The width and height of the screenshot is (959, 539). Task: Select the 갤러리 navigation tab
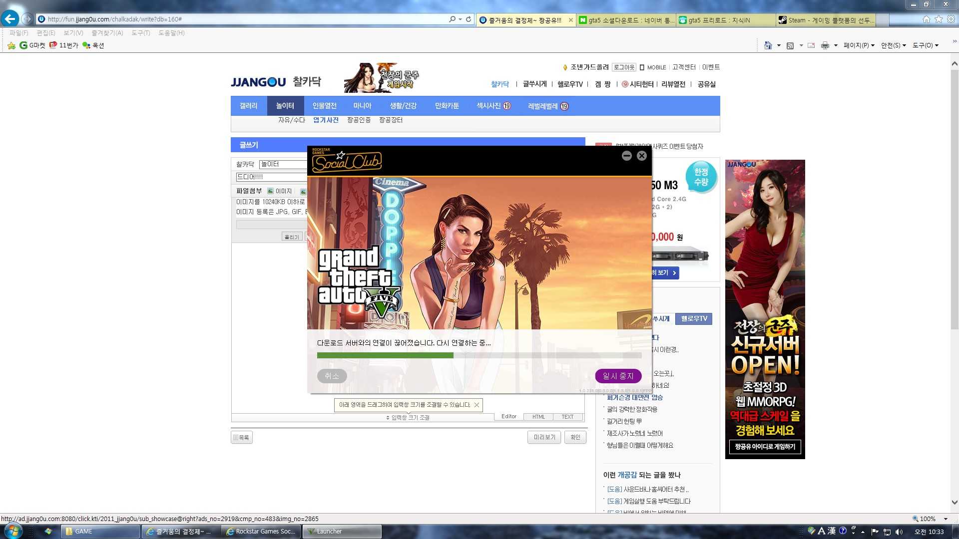[x=248, y=106]
